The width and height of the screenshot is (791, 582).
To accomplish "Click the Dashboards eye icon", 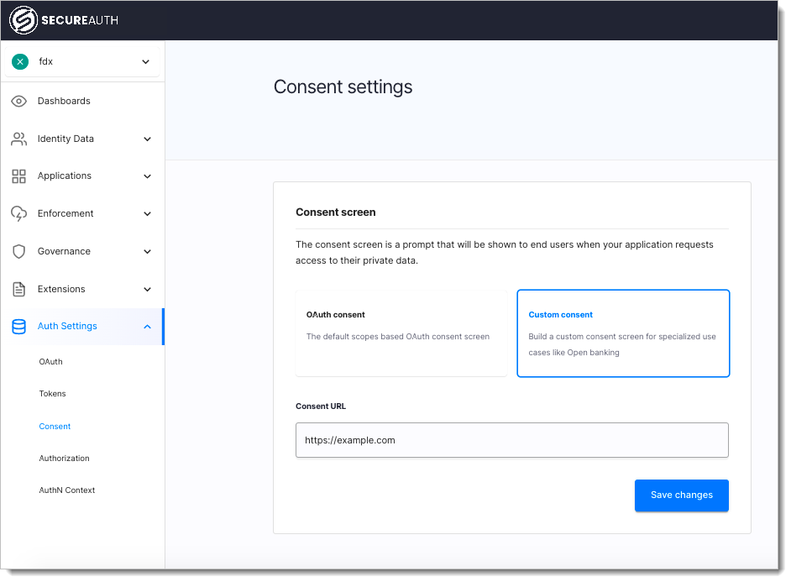I will [x=18, y=101].
